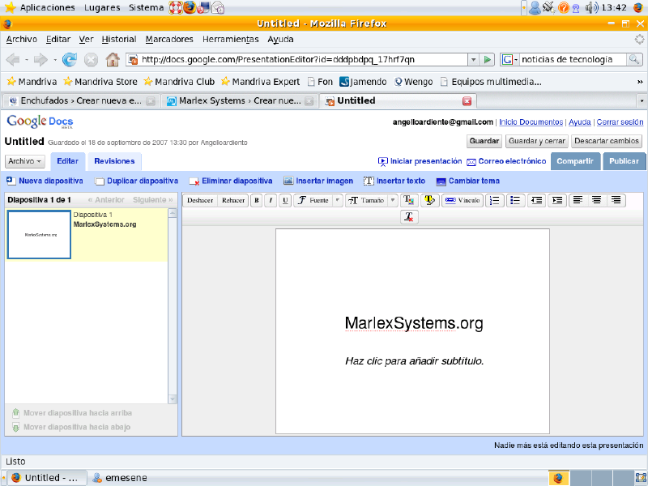Switch to emesene in taskbar
Screen dimensions: 648x486
120,478
